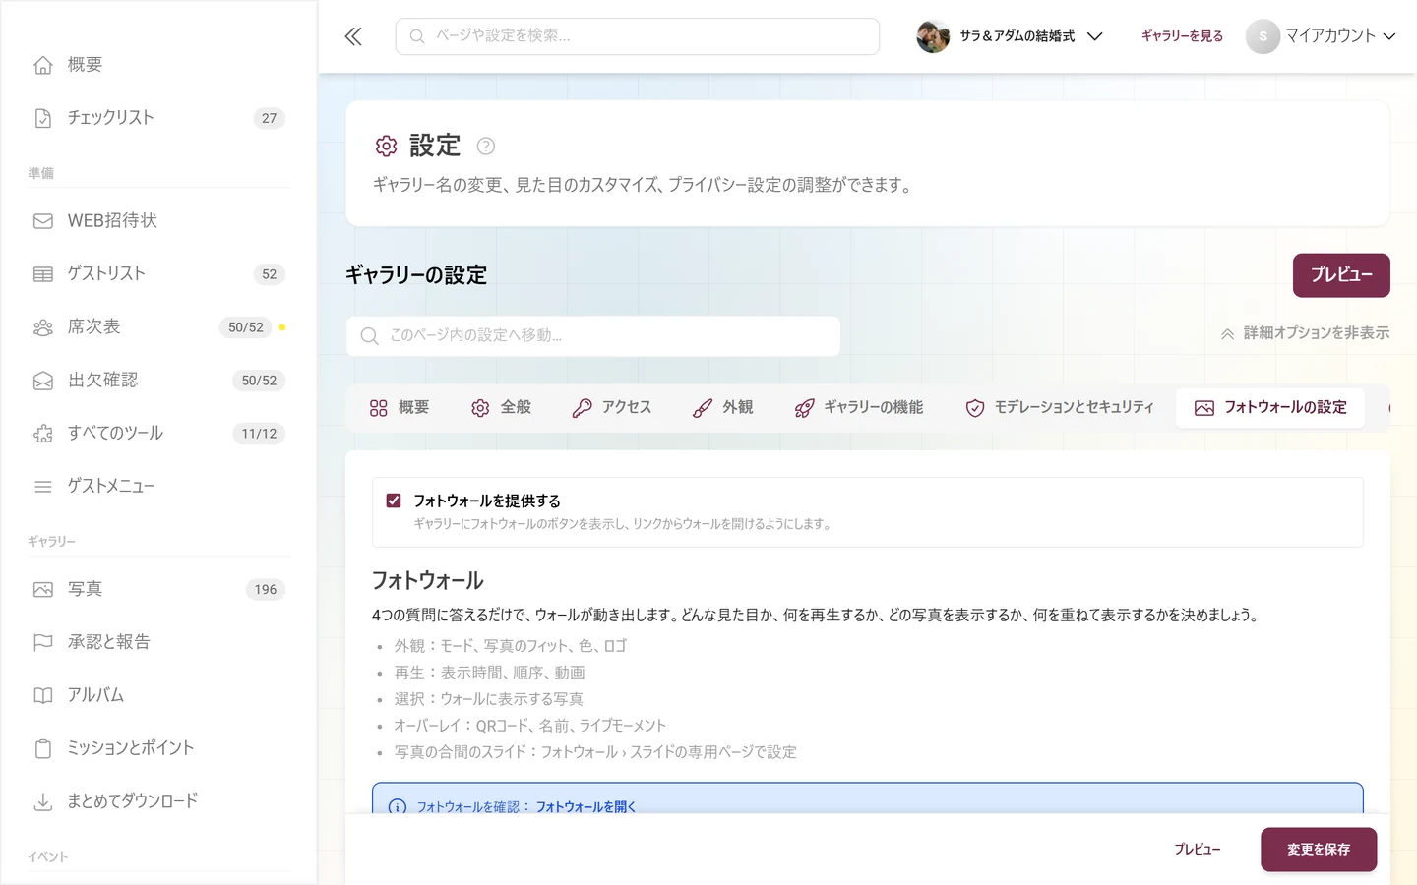Click the envelope icon for WEB招待状
This screenshot has height=885, width=1417.
click(43, 221)
